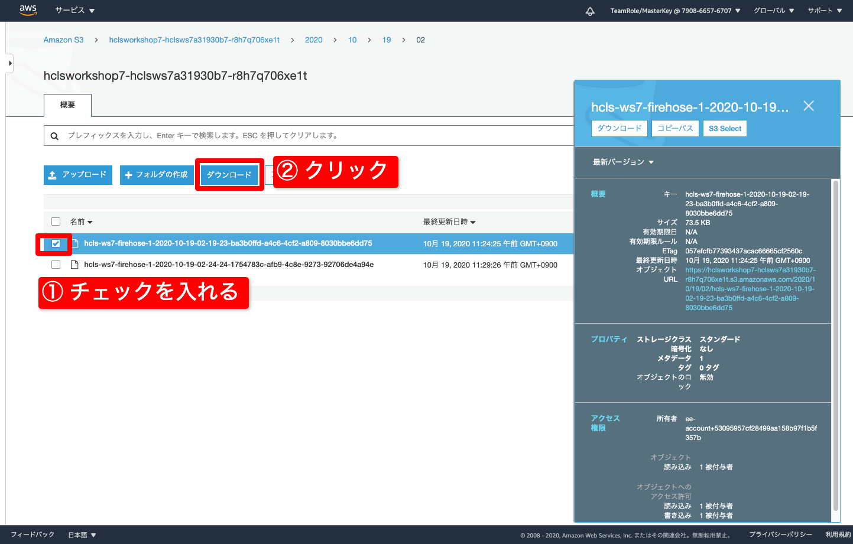Go to the 10 folder breadcrumb
853x544 pixels.
tap(352, 40)
